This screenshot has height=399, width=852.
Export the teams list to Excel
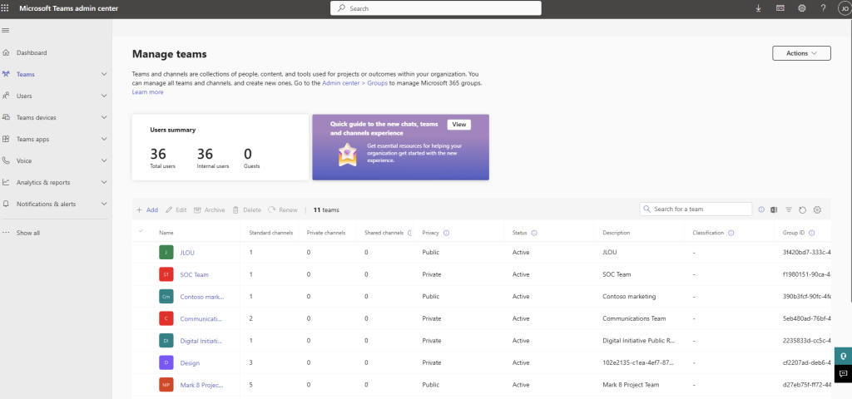[774, 209]
